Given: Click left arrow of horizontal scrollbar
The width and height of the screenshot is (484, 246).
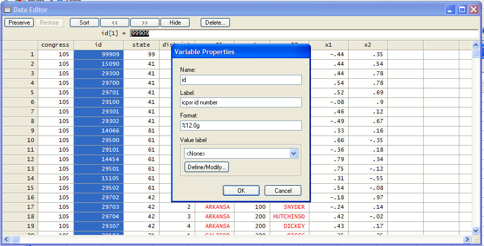Looking at the screenshot, I should coord(7,239).
